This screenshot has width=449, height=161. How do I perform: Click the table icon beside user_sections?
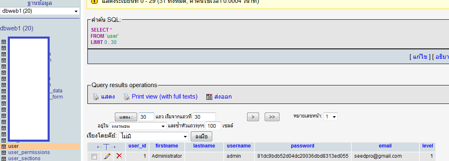click(4, 159)
